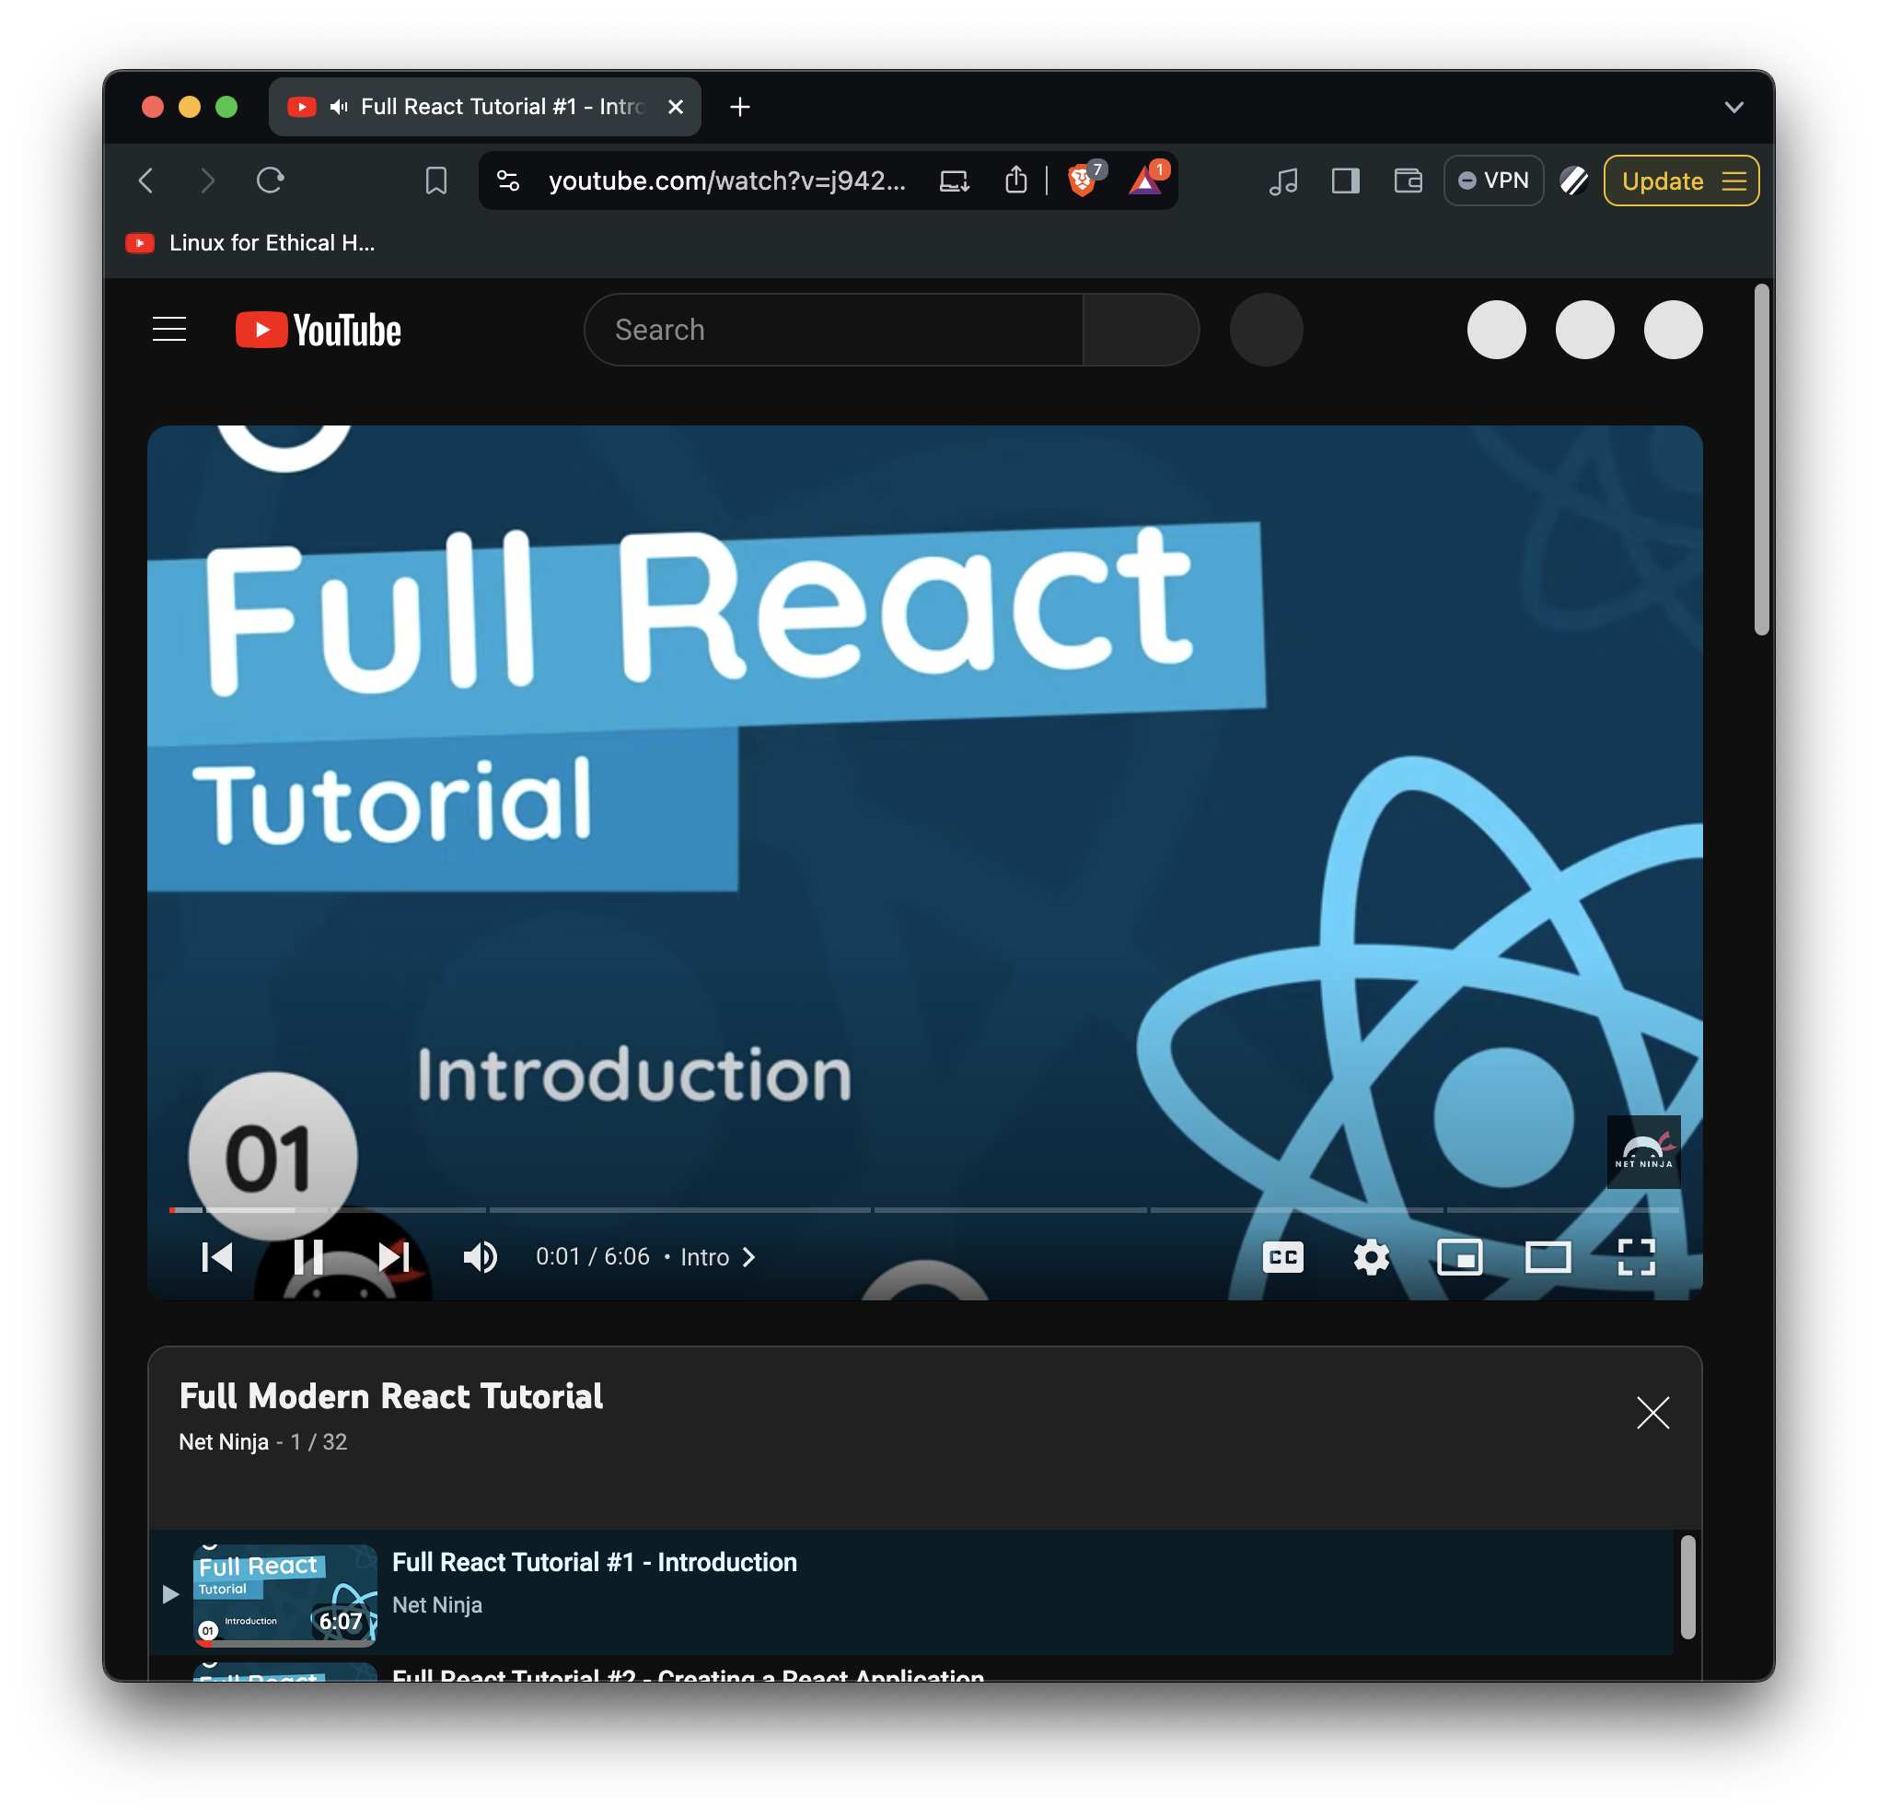1878x1818 pixels.
Task: Pause the playing video
Action: [x=307, y=1257]
